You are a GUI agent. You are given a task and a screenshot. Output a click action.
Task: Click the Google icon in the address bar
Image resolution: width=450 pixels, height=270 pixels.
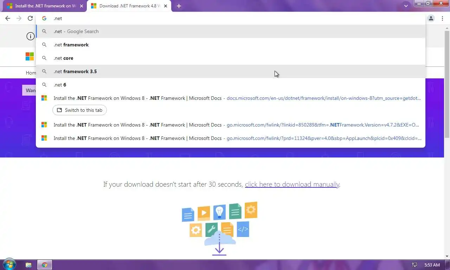click(x=44, y=18)
